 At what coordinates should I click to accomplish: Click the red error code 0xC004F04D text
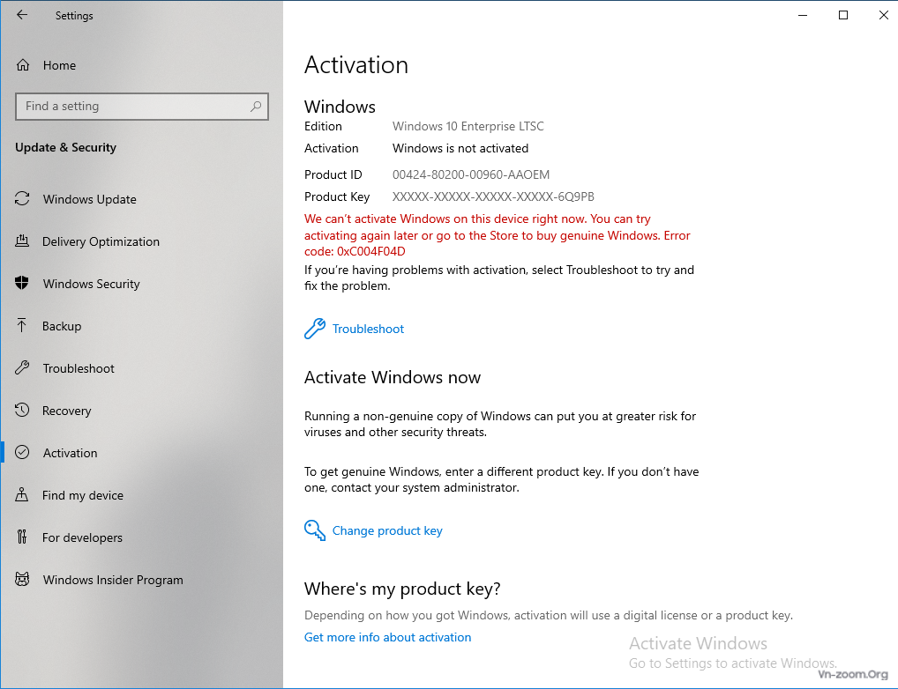coord(371,252)
